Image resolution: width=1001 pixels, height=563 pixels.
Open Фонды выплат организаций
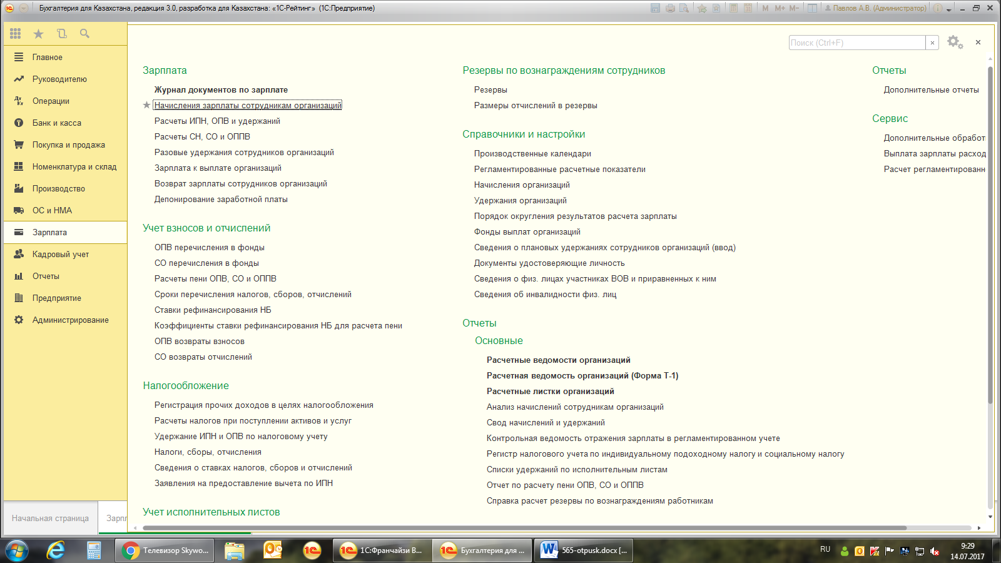tap(527, 231)
